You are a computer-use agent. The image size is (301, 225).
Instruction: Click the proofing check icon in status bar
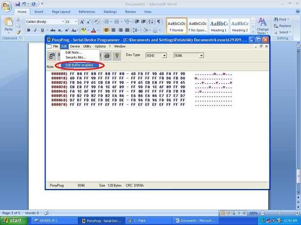pos(46,213)
